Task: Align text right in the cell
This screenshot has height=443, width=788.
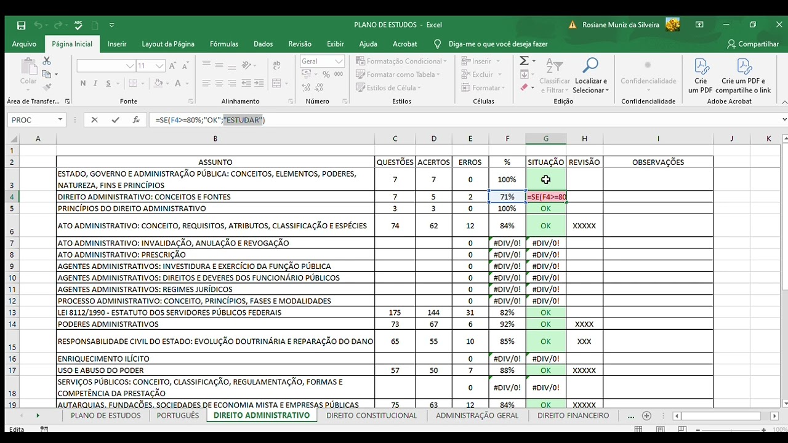Action: (232, 84)
